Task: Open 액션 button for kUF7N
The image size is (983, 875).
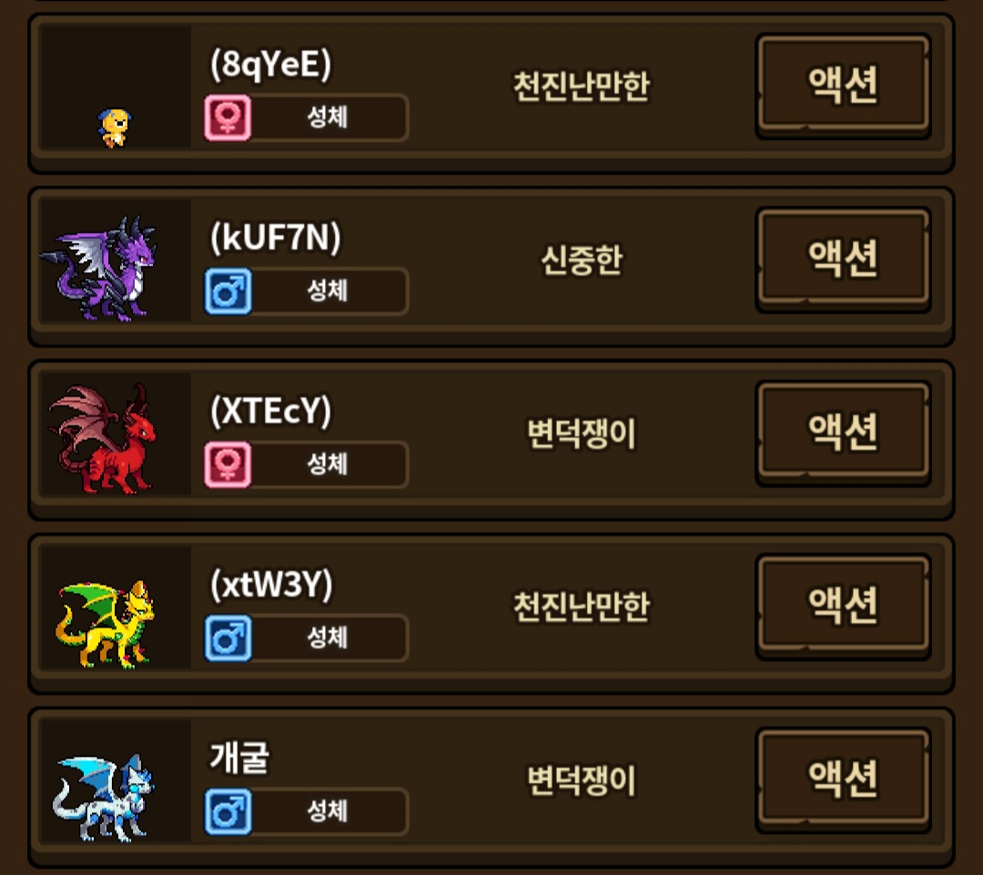Action: (843, 259)
